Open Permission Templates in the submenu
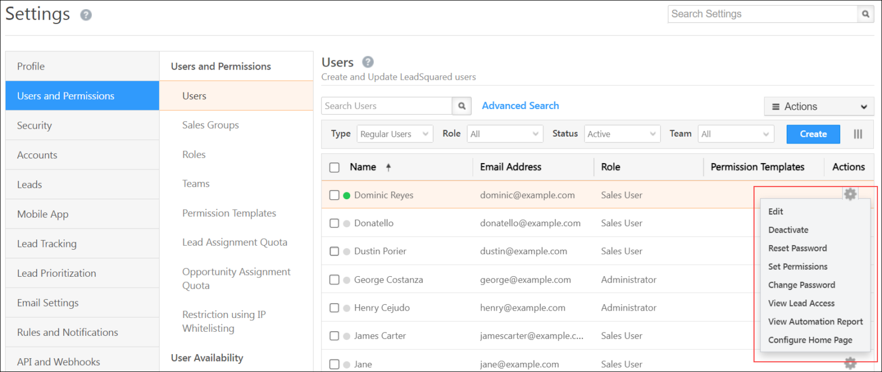The image size is (882, 372). pyautogui.click(x=229, y=214)
